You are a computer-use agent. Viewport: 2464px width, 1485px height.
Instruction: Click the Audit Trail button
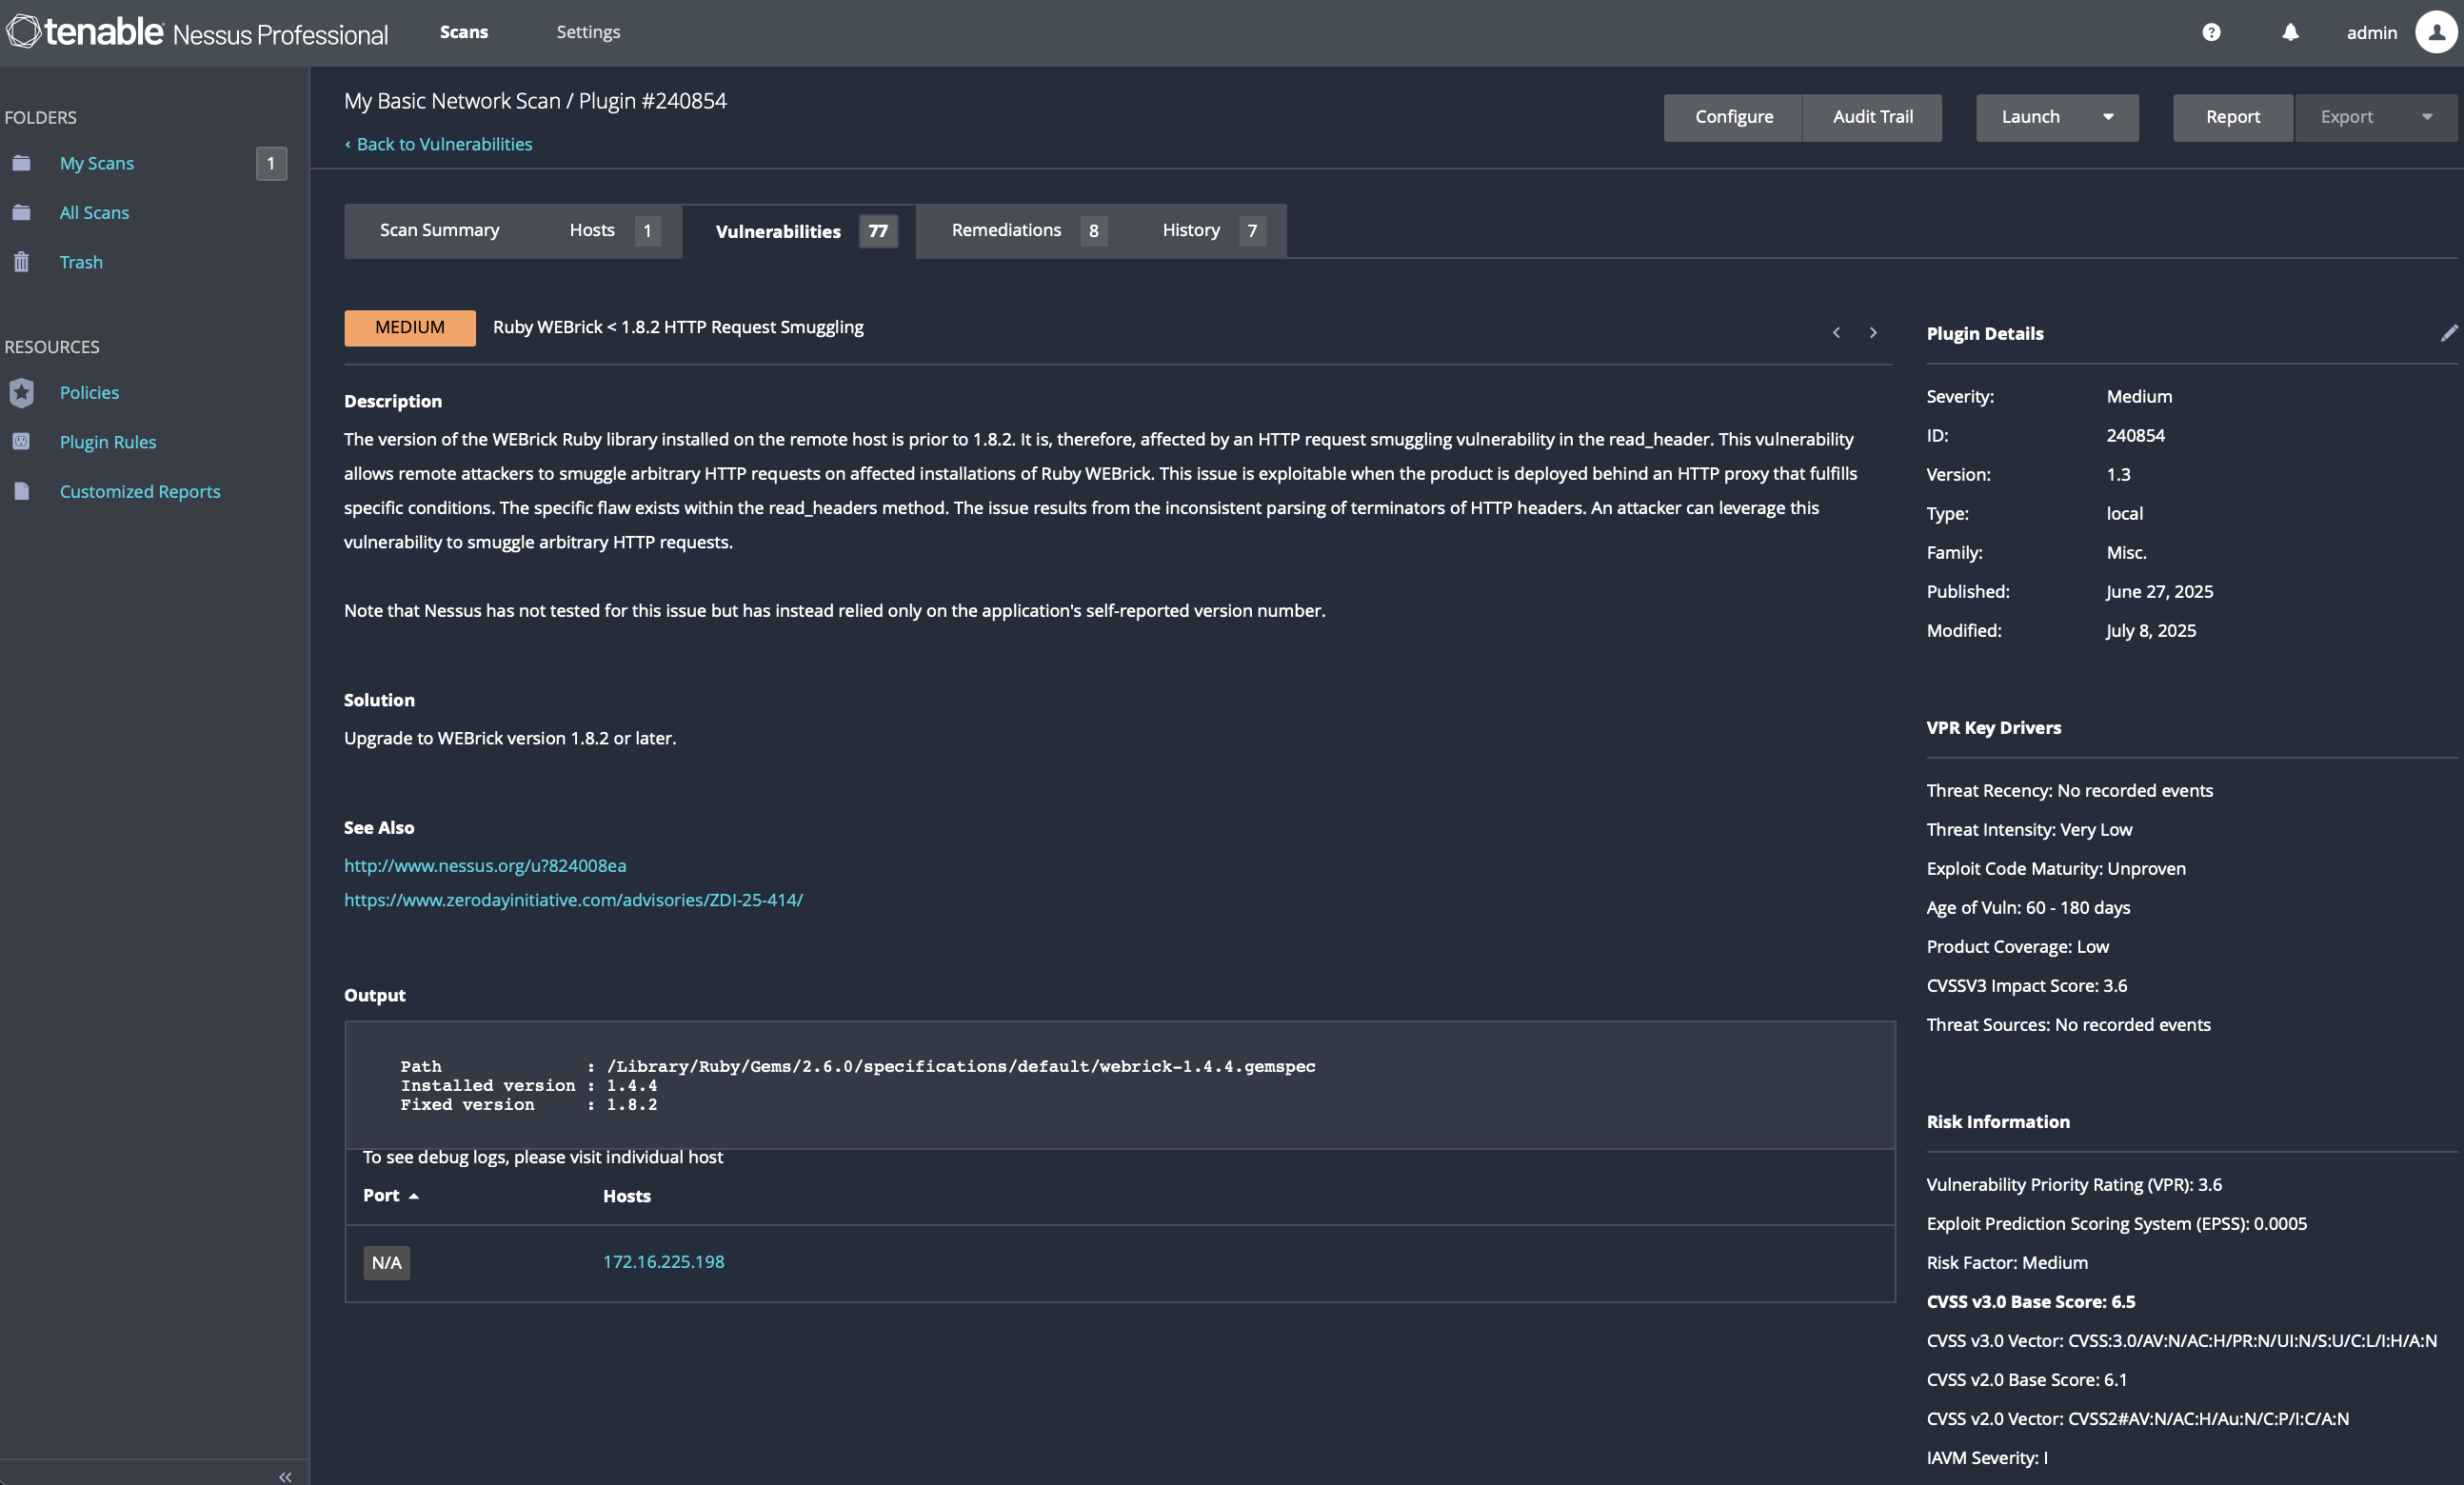(x=1872, y=117)
